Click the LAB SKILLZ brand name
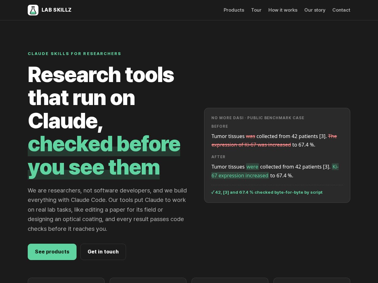This screenshot has width=378, height=283. click(56, 10)
